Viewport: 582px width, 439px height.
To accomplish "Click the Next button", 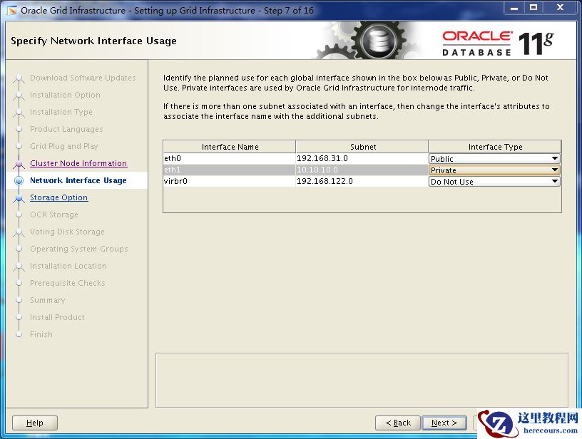I will pyautogui.click(x=444, y=423).
